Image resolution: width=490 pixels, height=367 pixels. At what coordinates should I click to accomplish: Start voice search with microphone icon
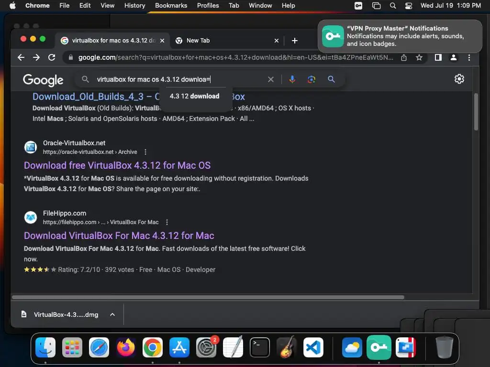(292, 79)
